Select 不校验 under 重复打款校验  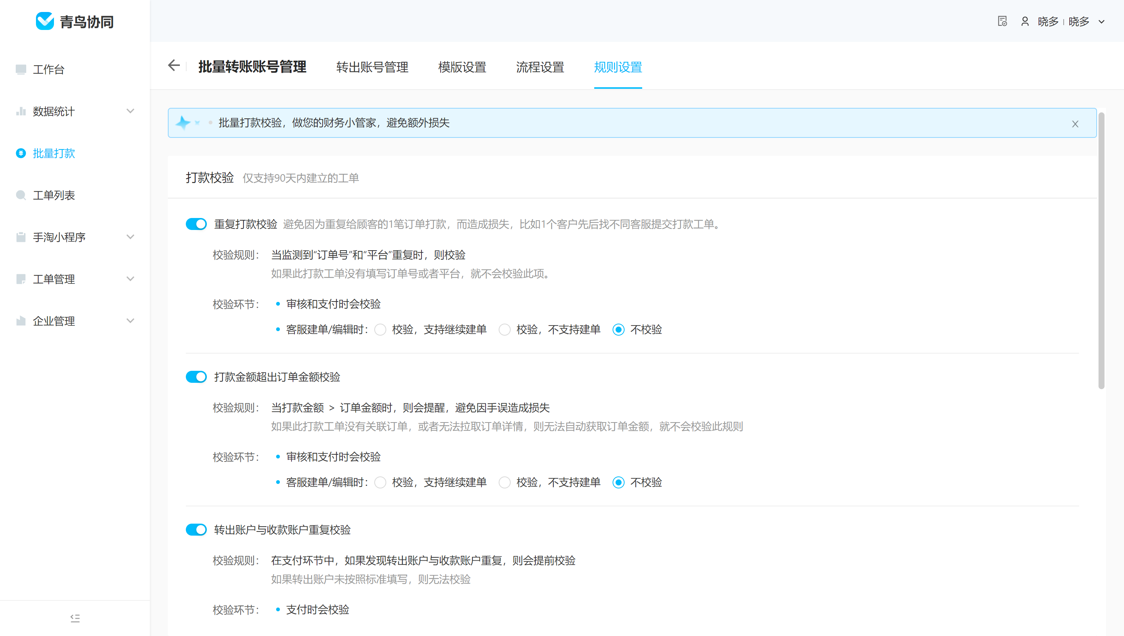point(618,330)
